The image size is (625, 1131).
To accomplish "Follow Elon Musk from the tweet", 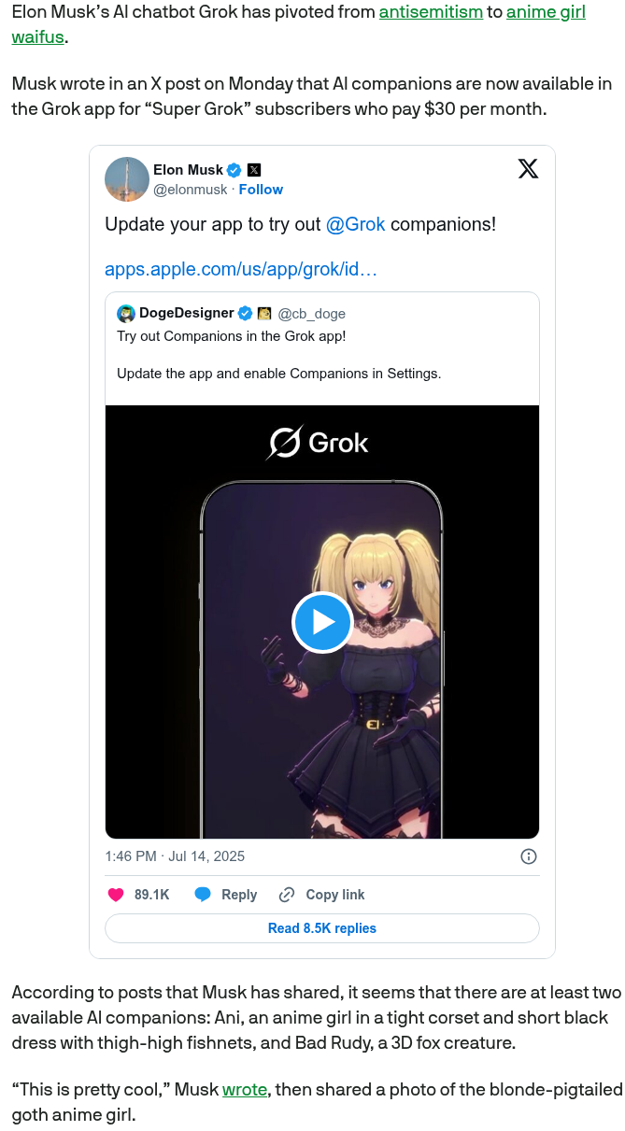I will [x=261, y=189].
